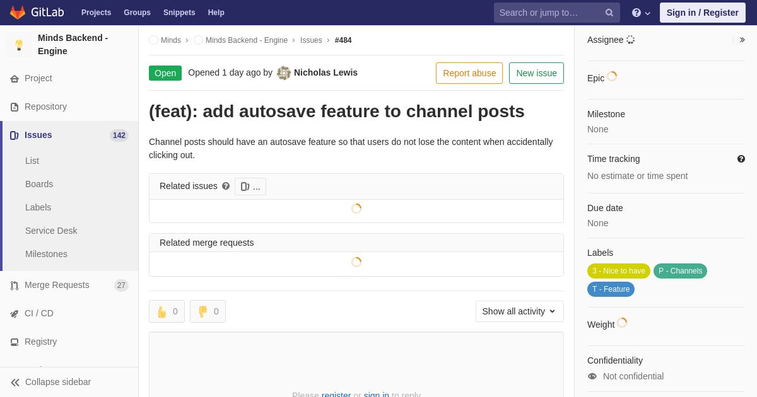Go to Issues breadcrumb link

click(311, 40)
